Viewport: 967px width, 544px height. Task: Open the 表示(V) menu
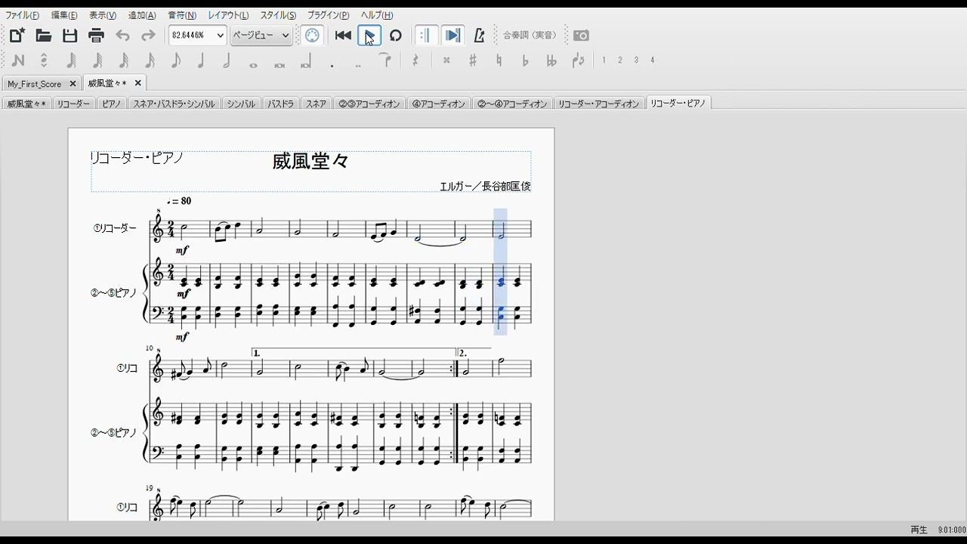tap(103, 15)
